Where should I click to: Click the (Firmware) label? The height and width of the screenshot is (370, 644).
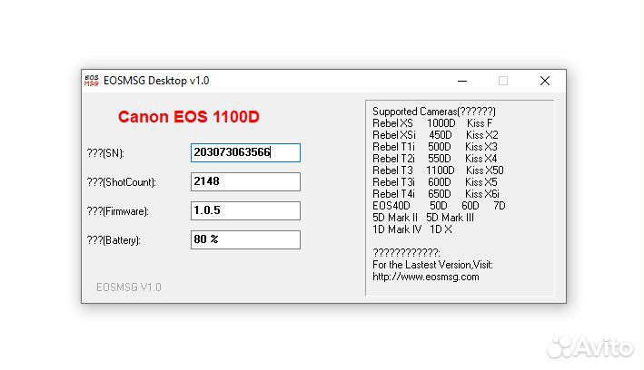(x=124, y=211)
